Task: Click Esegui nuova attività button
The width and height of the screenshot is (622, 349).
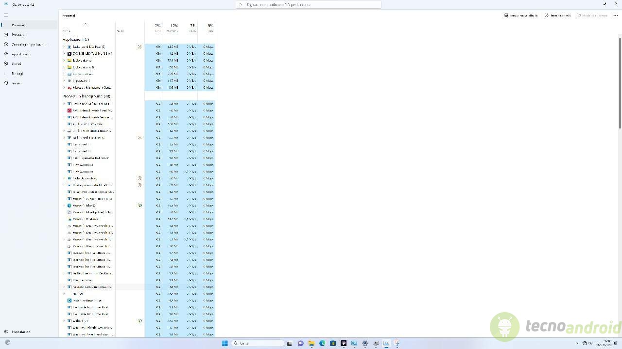Action: (521, 16)
